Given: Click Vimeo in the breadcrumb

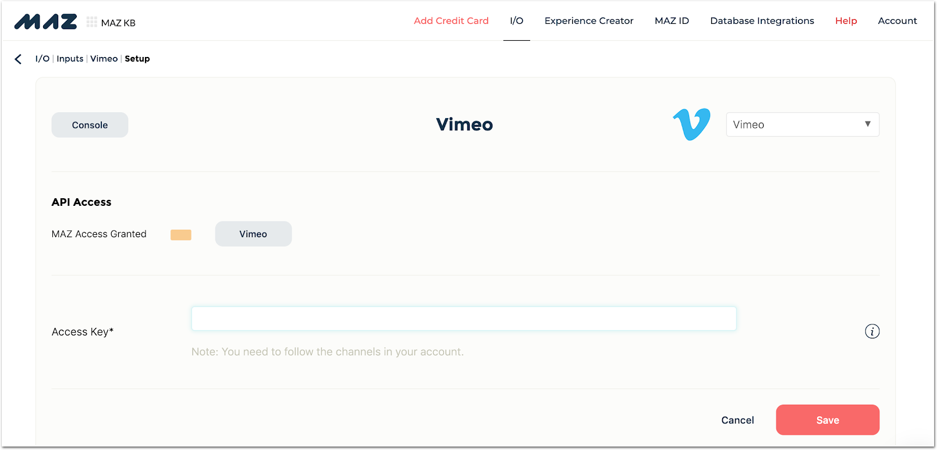Looking at the screenshot, I should click(104, 59).
